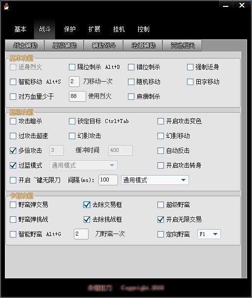
Task: Select the 高级辅助 sub-tab
Action: [x=64, y=45]
